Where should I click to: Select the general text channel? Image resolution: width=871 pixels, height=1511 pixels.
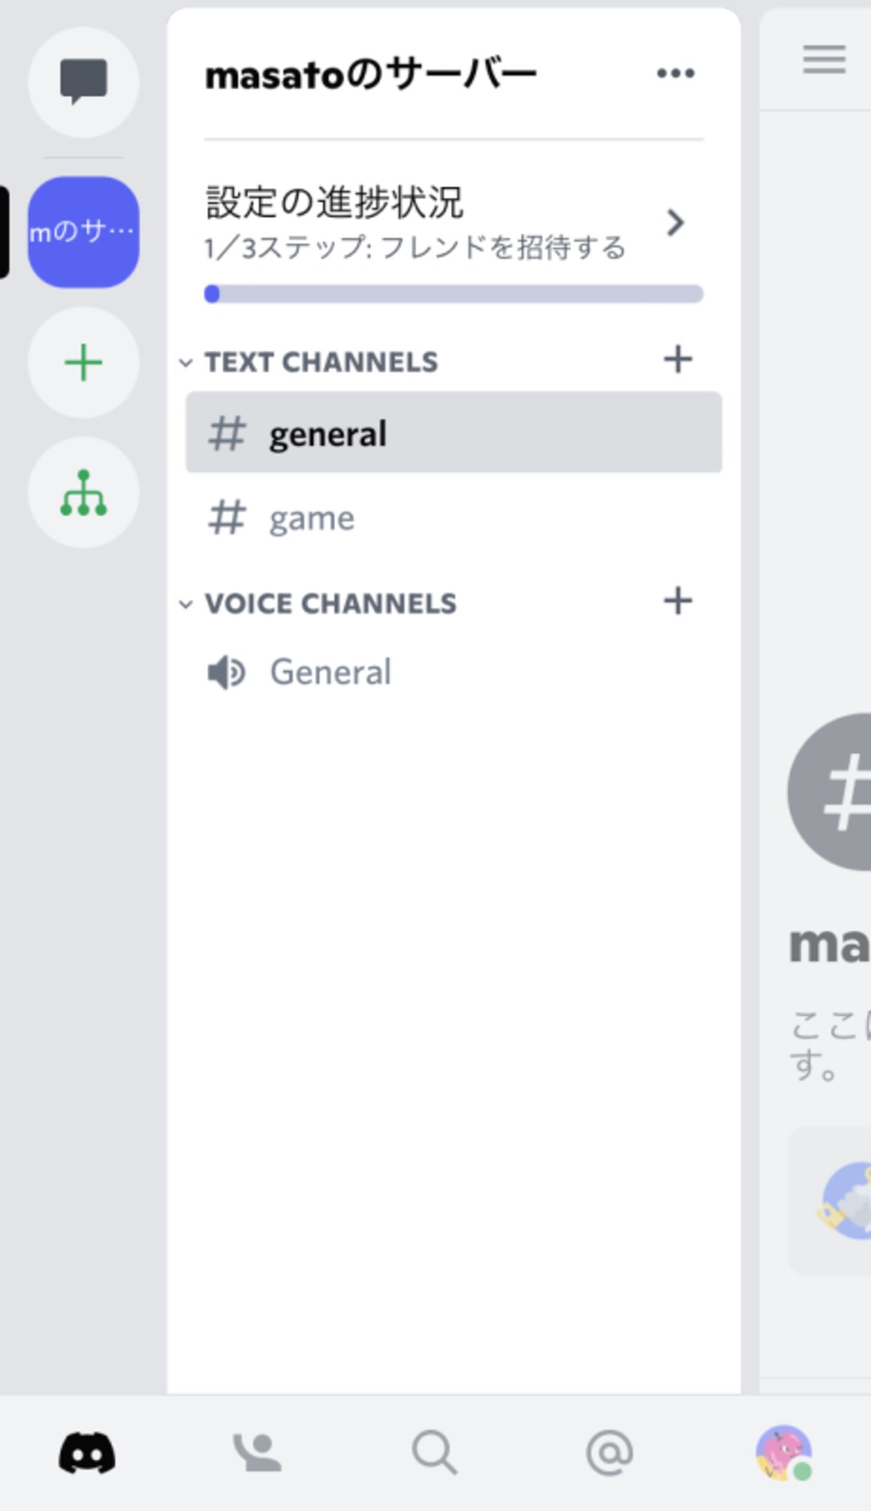coord(454,433)
